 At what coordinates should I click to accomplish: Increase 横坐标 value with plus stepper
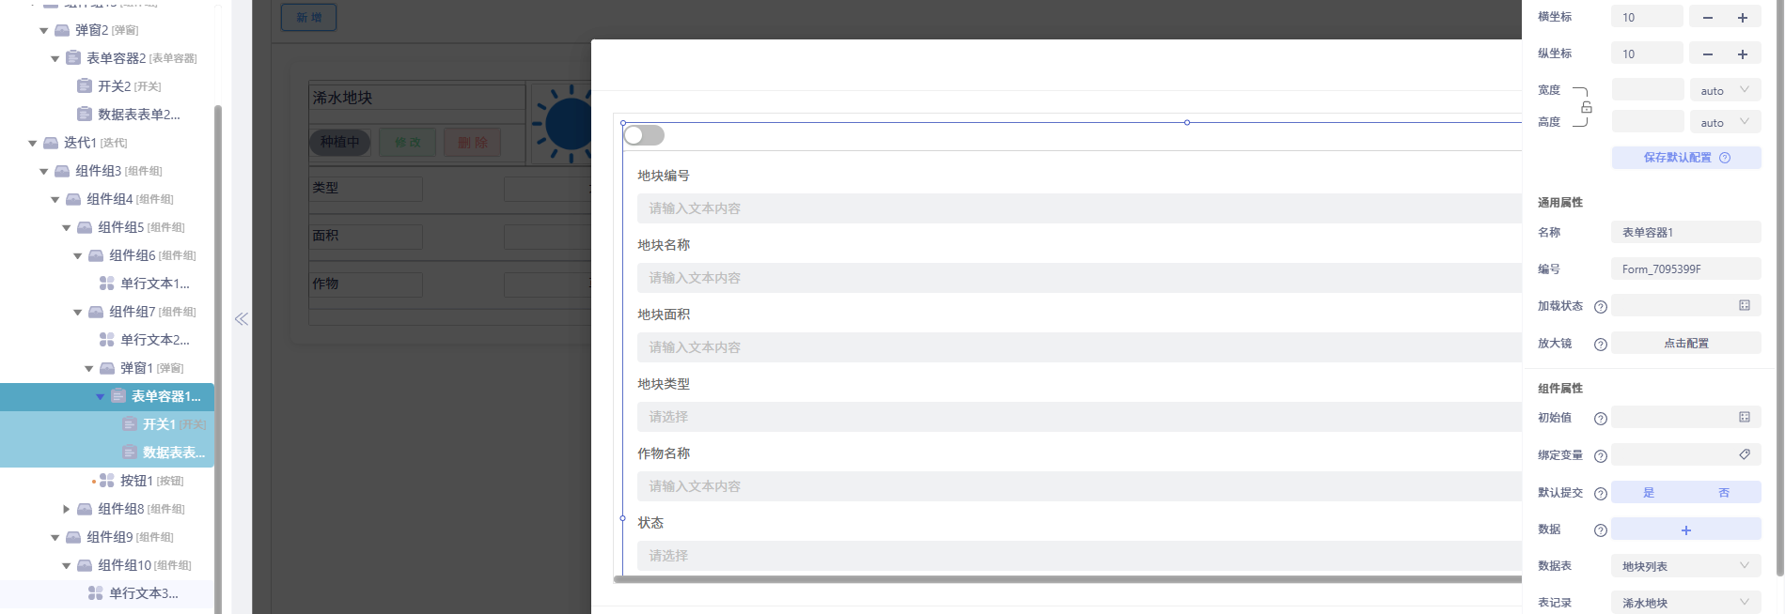pyautogui.click(x=1742, y=18)
